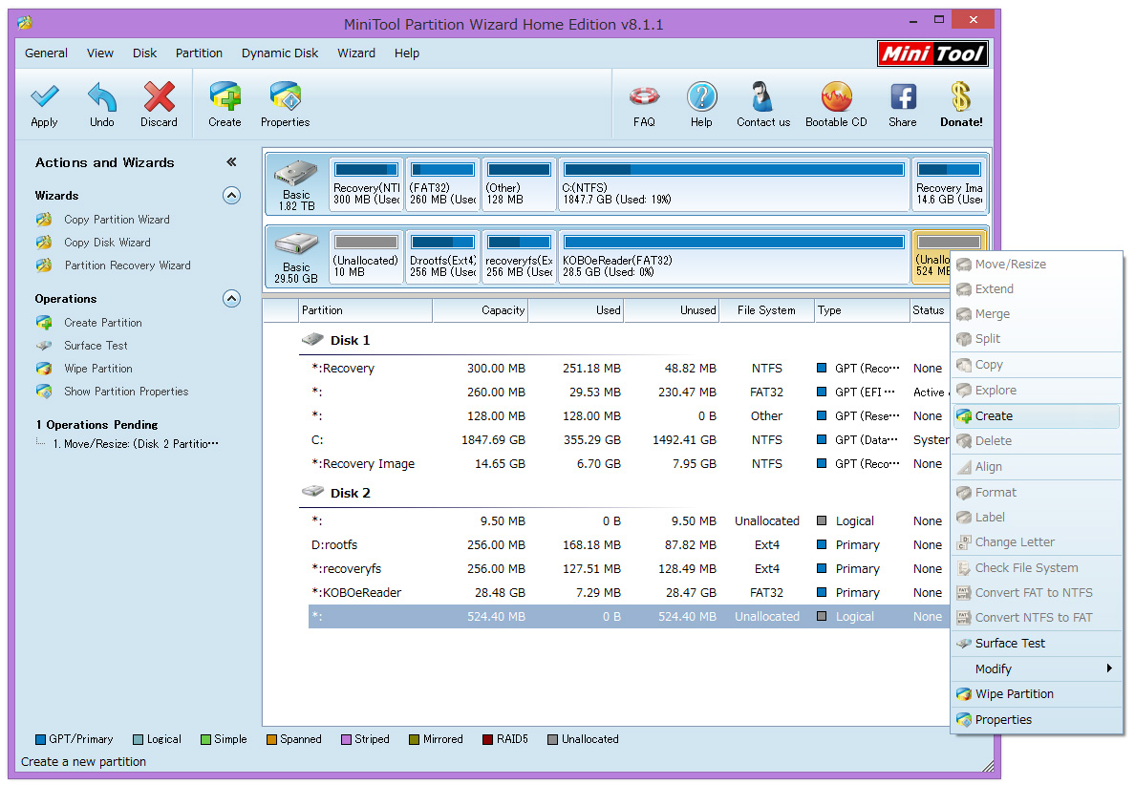This screenshot has height=785, width=1135.
Task: Click the Facebook Share icon
Action: (903, 96)
